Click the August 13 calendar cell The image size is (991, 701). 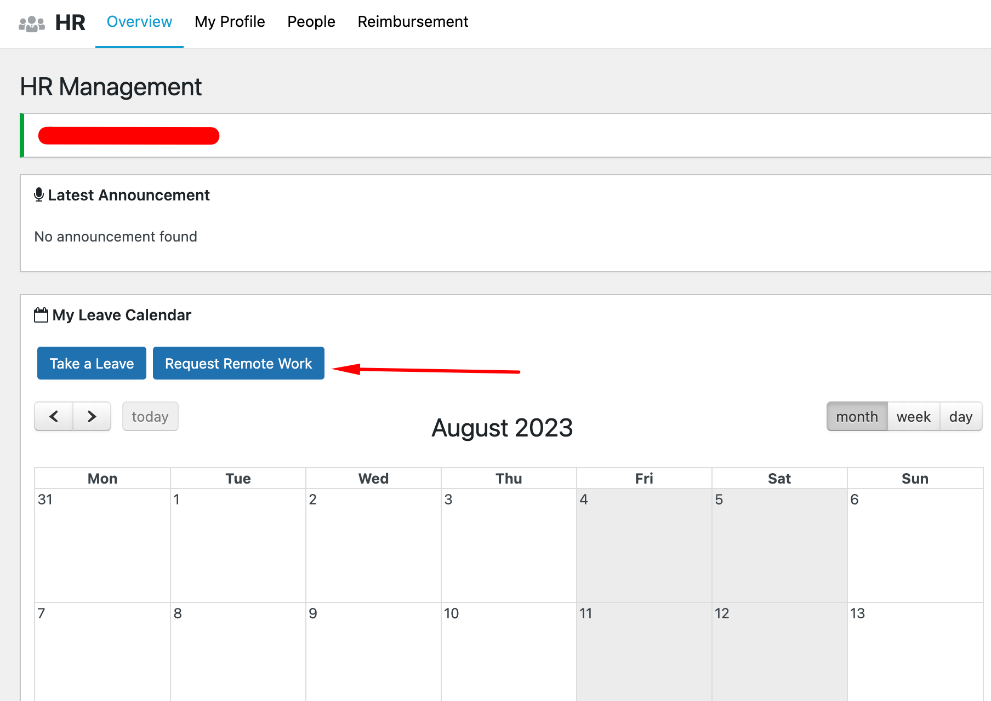point(914,652)
